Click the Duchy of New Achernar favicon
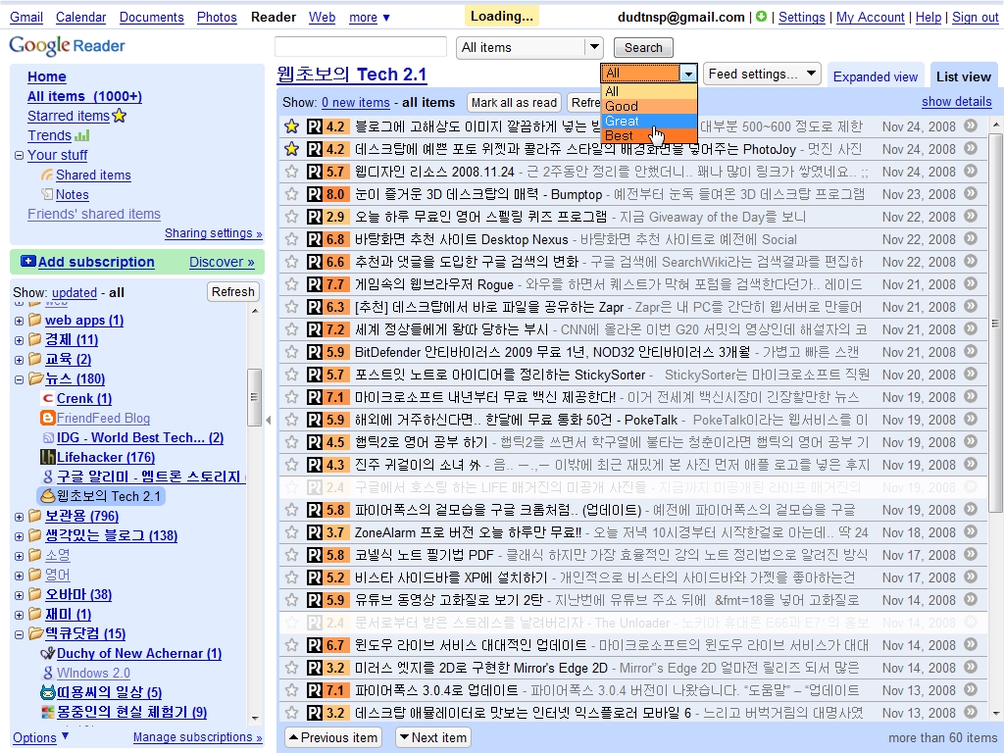Screen dimensions: 1004x753 [47, 654]
